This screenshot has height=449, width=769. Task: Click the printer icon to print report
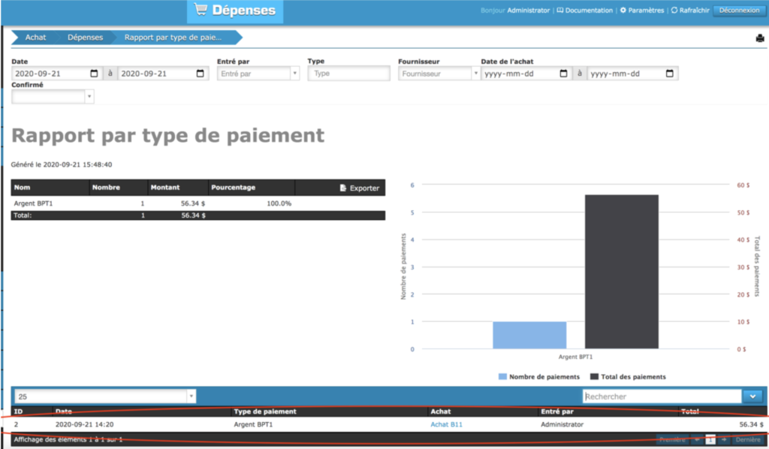(x=759, y=39)
